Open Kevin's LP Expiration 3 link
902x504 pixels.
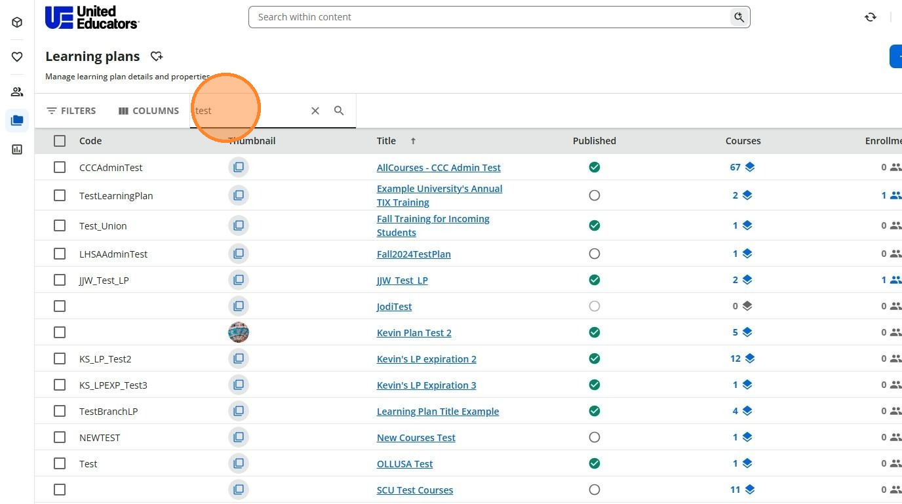click(426, 385)
